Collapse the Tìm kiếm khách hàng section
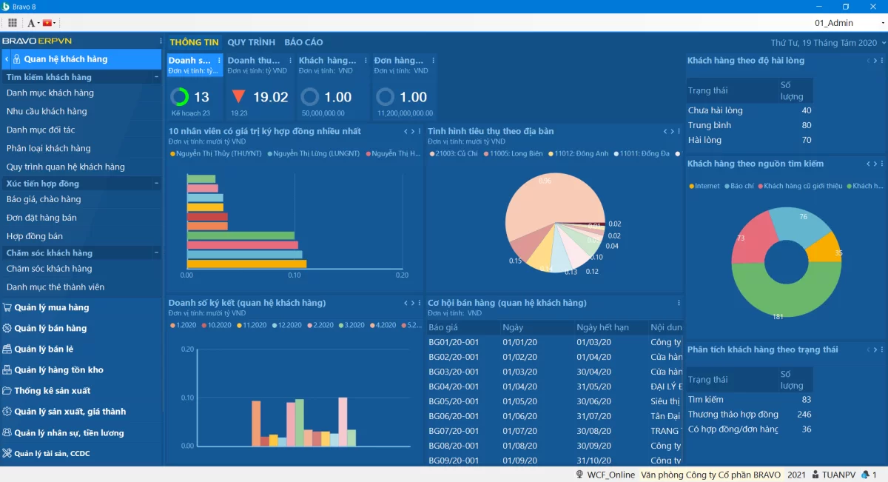 (x=156, y=77)
